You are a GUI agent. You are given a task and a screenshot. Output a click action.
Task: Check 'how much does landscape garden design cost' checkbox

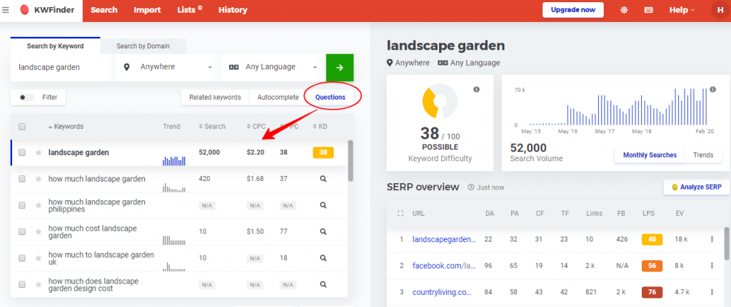click(22, 285)
